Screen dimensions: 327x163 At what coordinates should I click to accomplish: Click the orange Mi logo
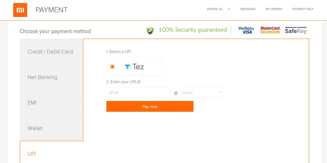pos(20,10)
